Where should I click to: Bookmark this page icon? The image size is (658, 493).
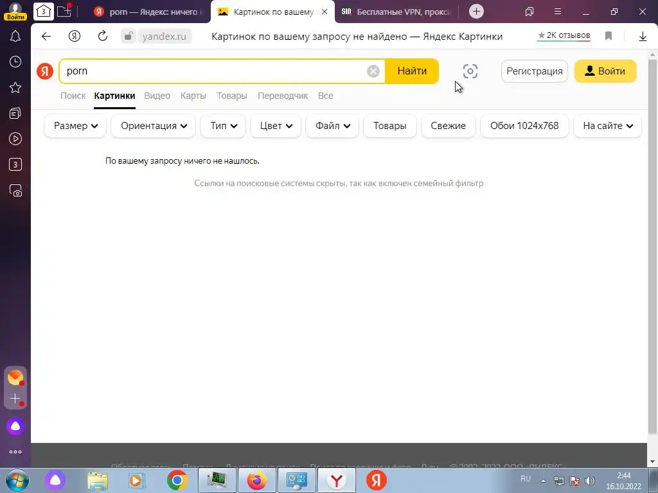pos(609,37)
